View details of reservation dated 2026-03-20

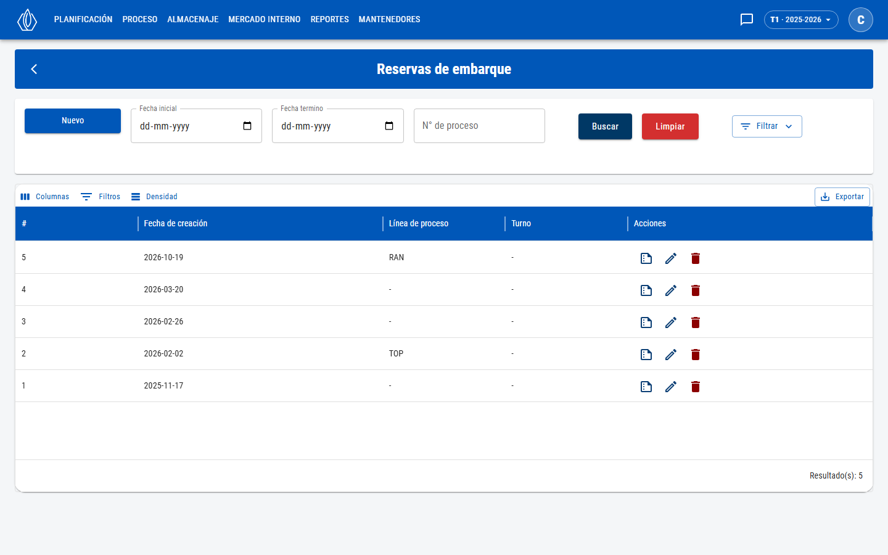tap(646, 290)
